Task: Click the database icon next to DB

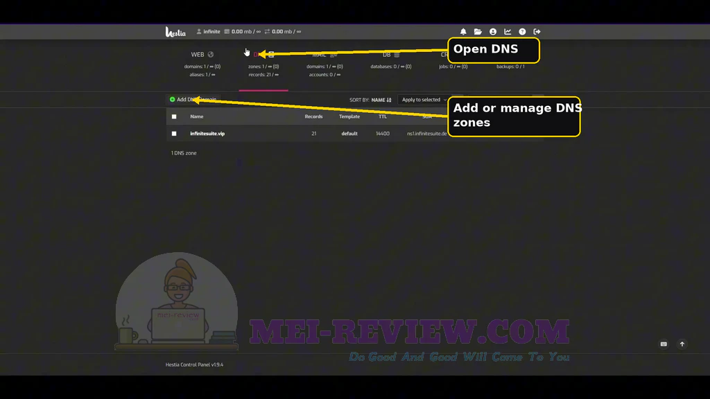Action: pyautogui.click(x=397, y=55)
